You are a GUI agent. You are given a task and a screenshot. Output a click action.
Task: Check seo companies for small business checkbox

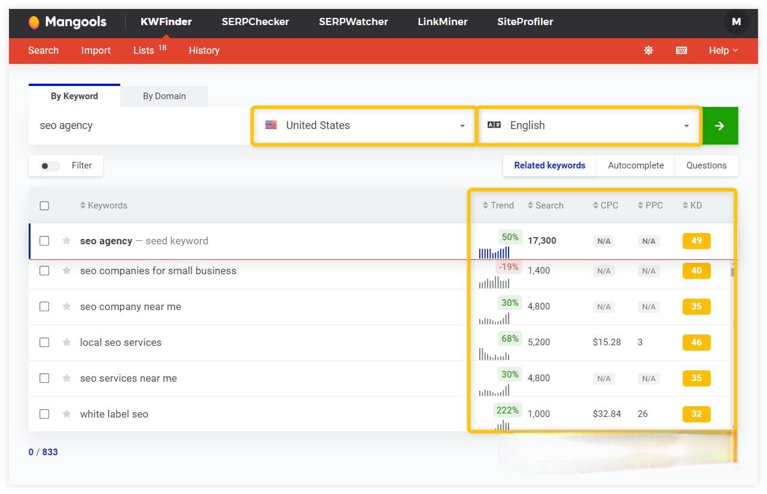click(x=44, y=271)
